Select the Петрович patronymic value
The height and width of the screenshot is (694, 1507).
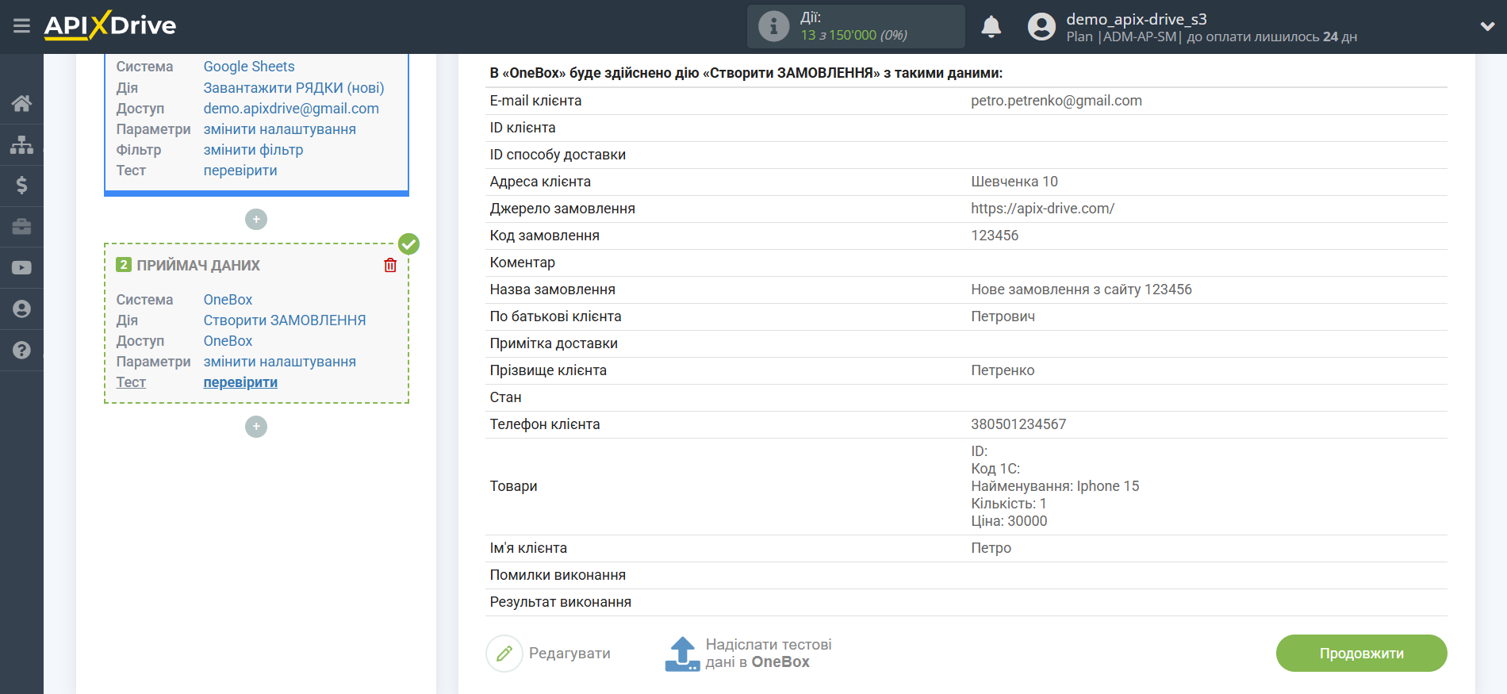(x=1003, y=316)
